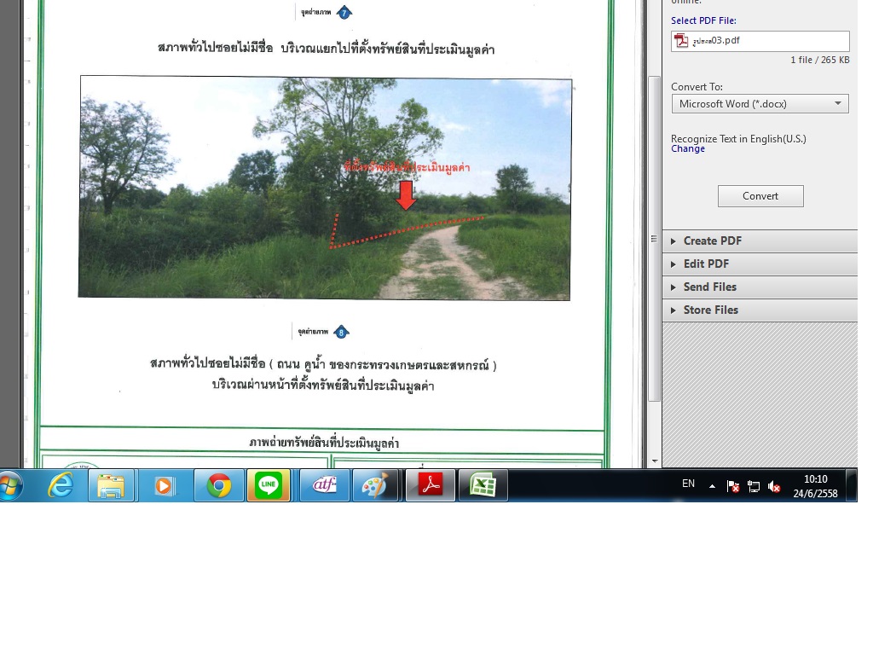This screenshot has width=873, height=655.
Task: Expand the Create PDF panel
Action: [760, 241]
